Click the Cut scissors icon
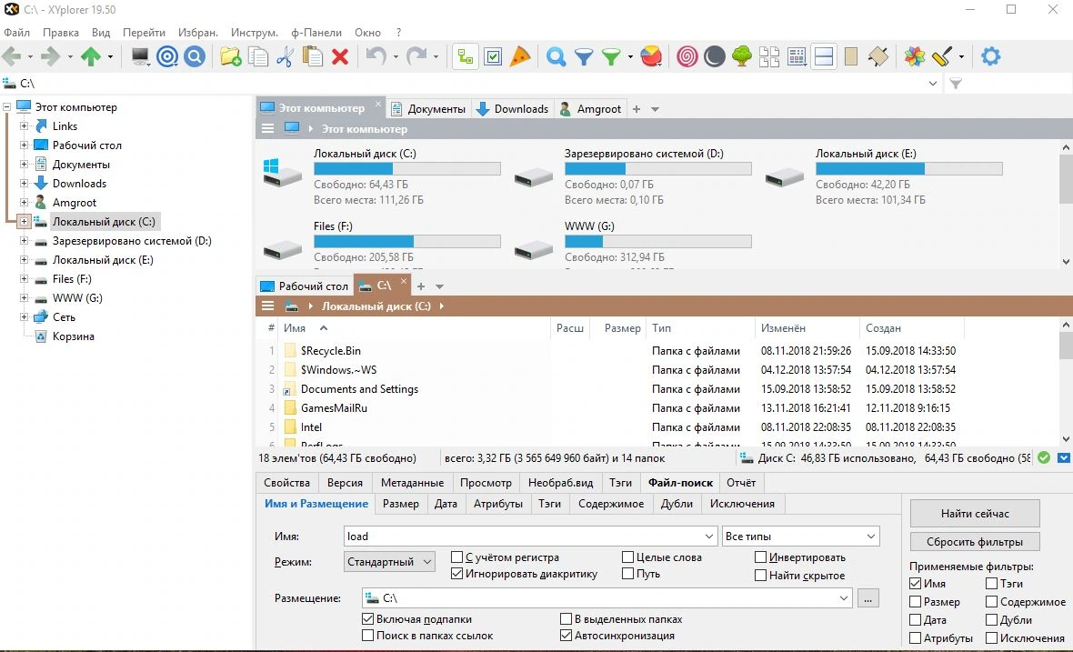 pyautogui.click(x=285, y=56)
